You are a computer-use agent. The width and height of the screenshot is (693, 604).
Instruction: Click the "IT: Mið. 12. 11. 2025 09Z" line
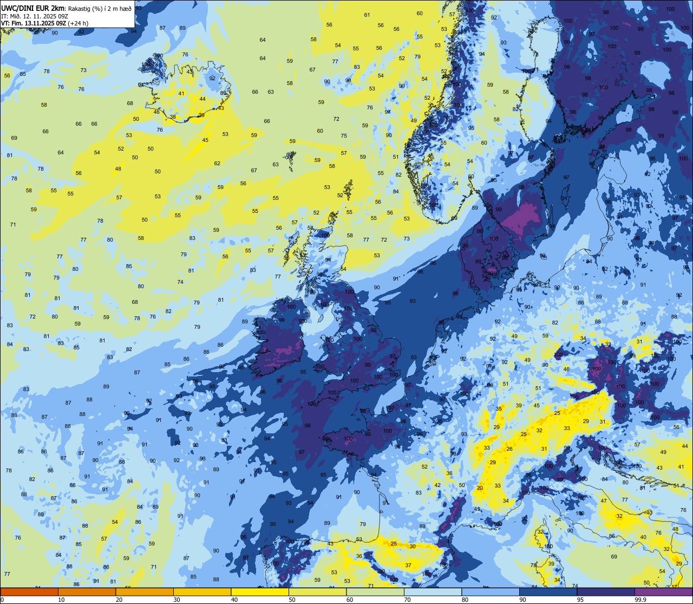pos(35,16)
